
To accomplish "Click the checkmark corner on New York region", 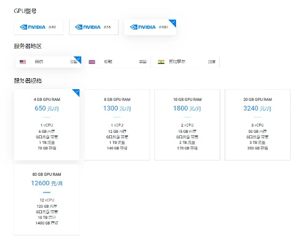I will [x=78, y=59].
